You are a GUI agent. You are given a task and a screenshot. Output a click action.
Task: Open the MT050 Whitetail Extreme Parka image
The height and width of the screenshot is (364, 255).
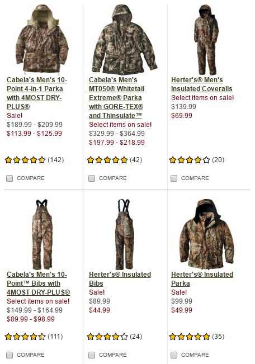pos(124,40)
